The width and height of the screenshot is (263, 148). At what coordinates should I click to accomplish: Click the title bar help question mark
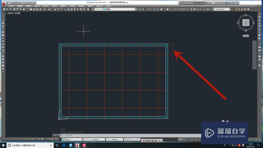click(x=236, y=3)
